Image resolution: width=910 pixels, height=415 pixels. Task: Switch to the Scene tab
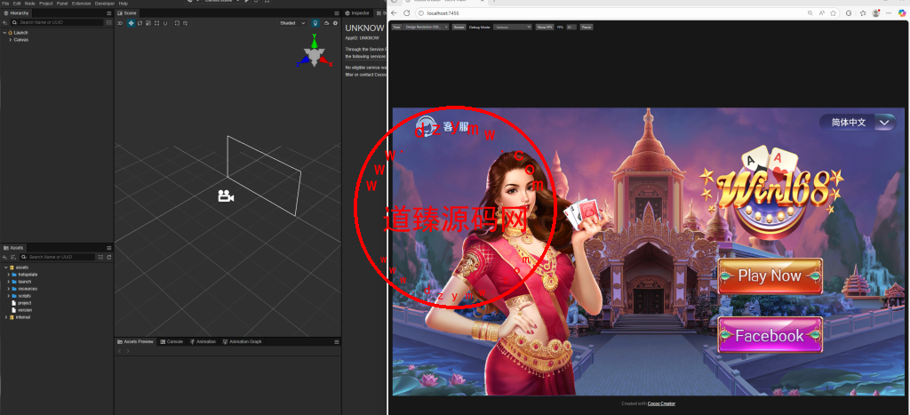126,12
